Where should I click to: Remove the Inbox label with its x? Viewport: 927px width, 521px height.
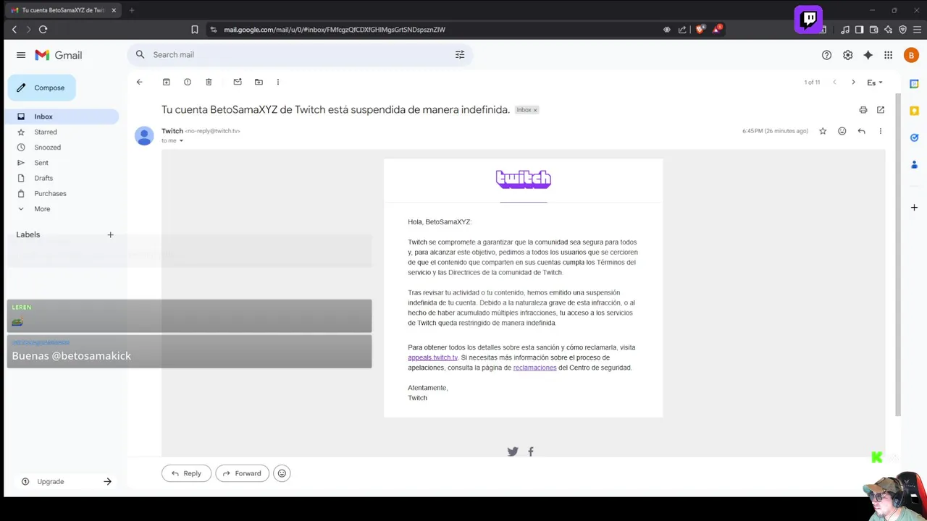click(x=535, y=110)
